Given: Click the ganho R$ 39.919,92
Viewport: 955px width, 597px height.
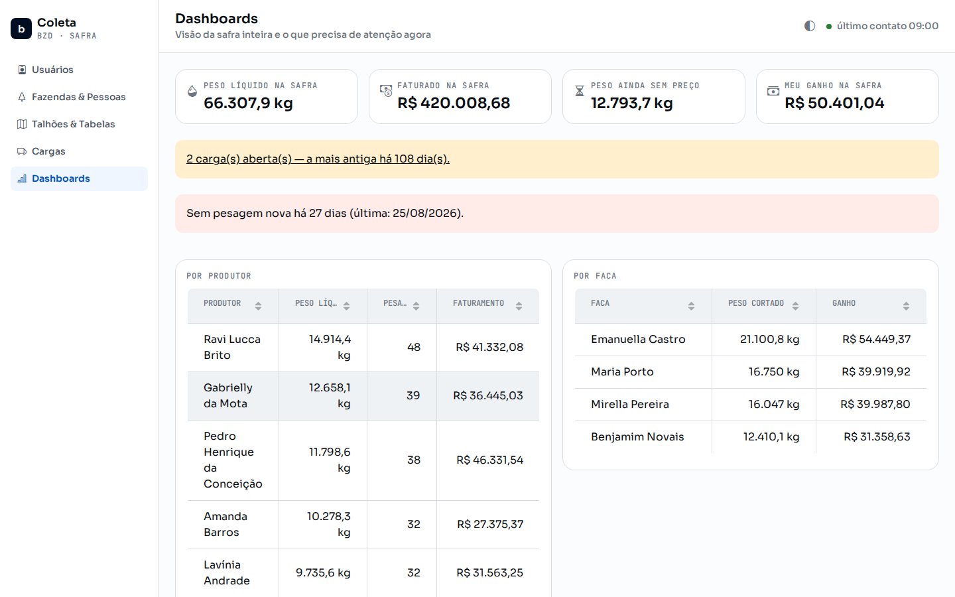Looking at the screenshot, I should pos(876,371).
